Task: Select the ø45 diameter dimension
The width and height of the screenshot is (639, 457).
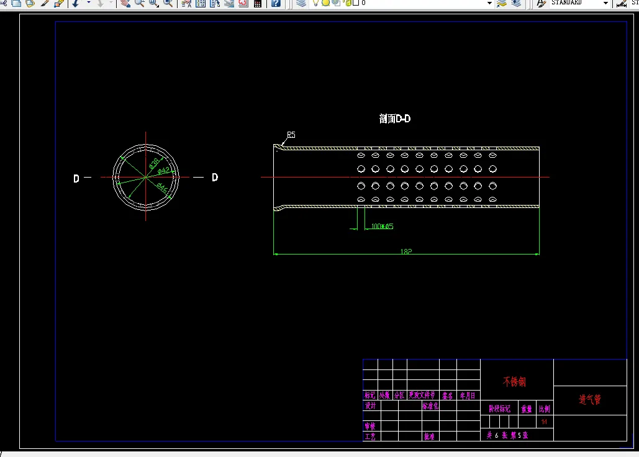Action: [162, 188]
